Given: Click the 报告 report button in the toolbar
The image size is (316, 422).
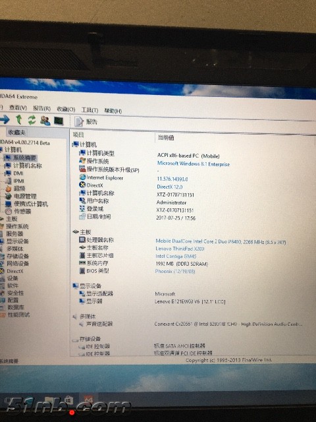Looking at the screenshot, I should pos(86,121).
